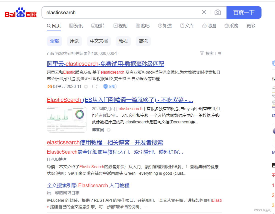Image resolution: width=275 pixels, height=214 pixels.
Task: Click the result count text 约100,000,000个
Action: [103, 53]
